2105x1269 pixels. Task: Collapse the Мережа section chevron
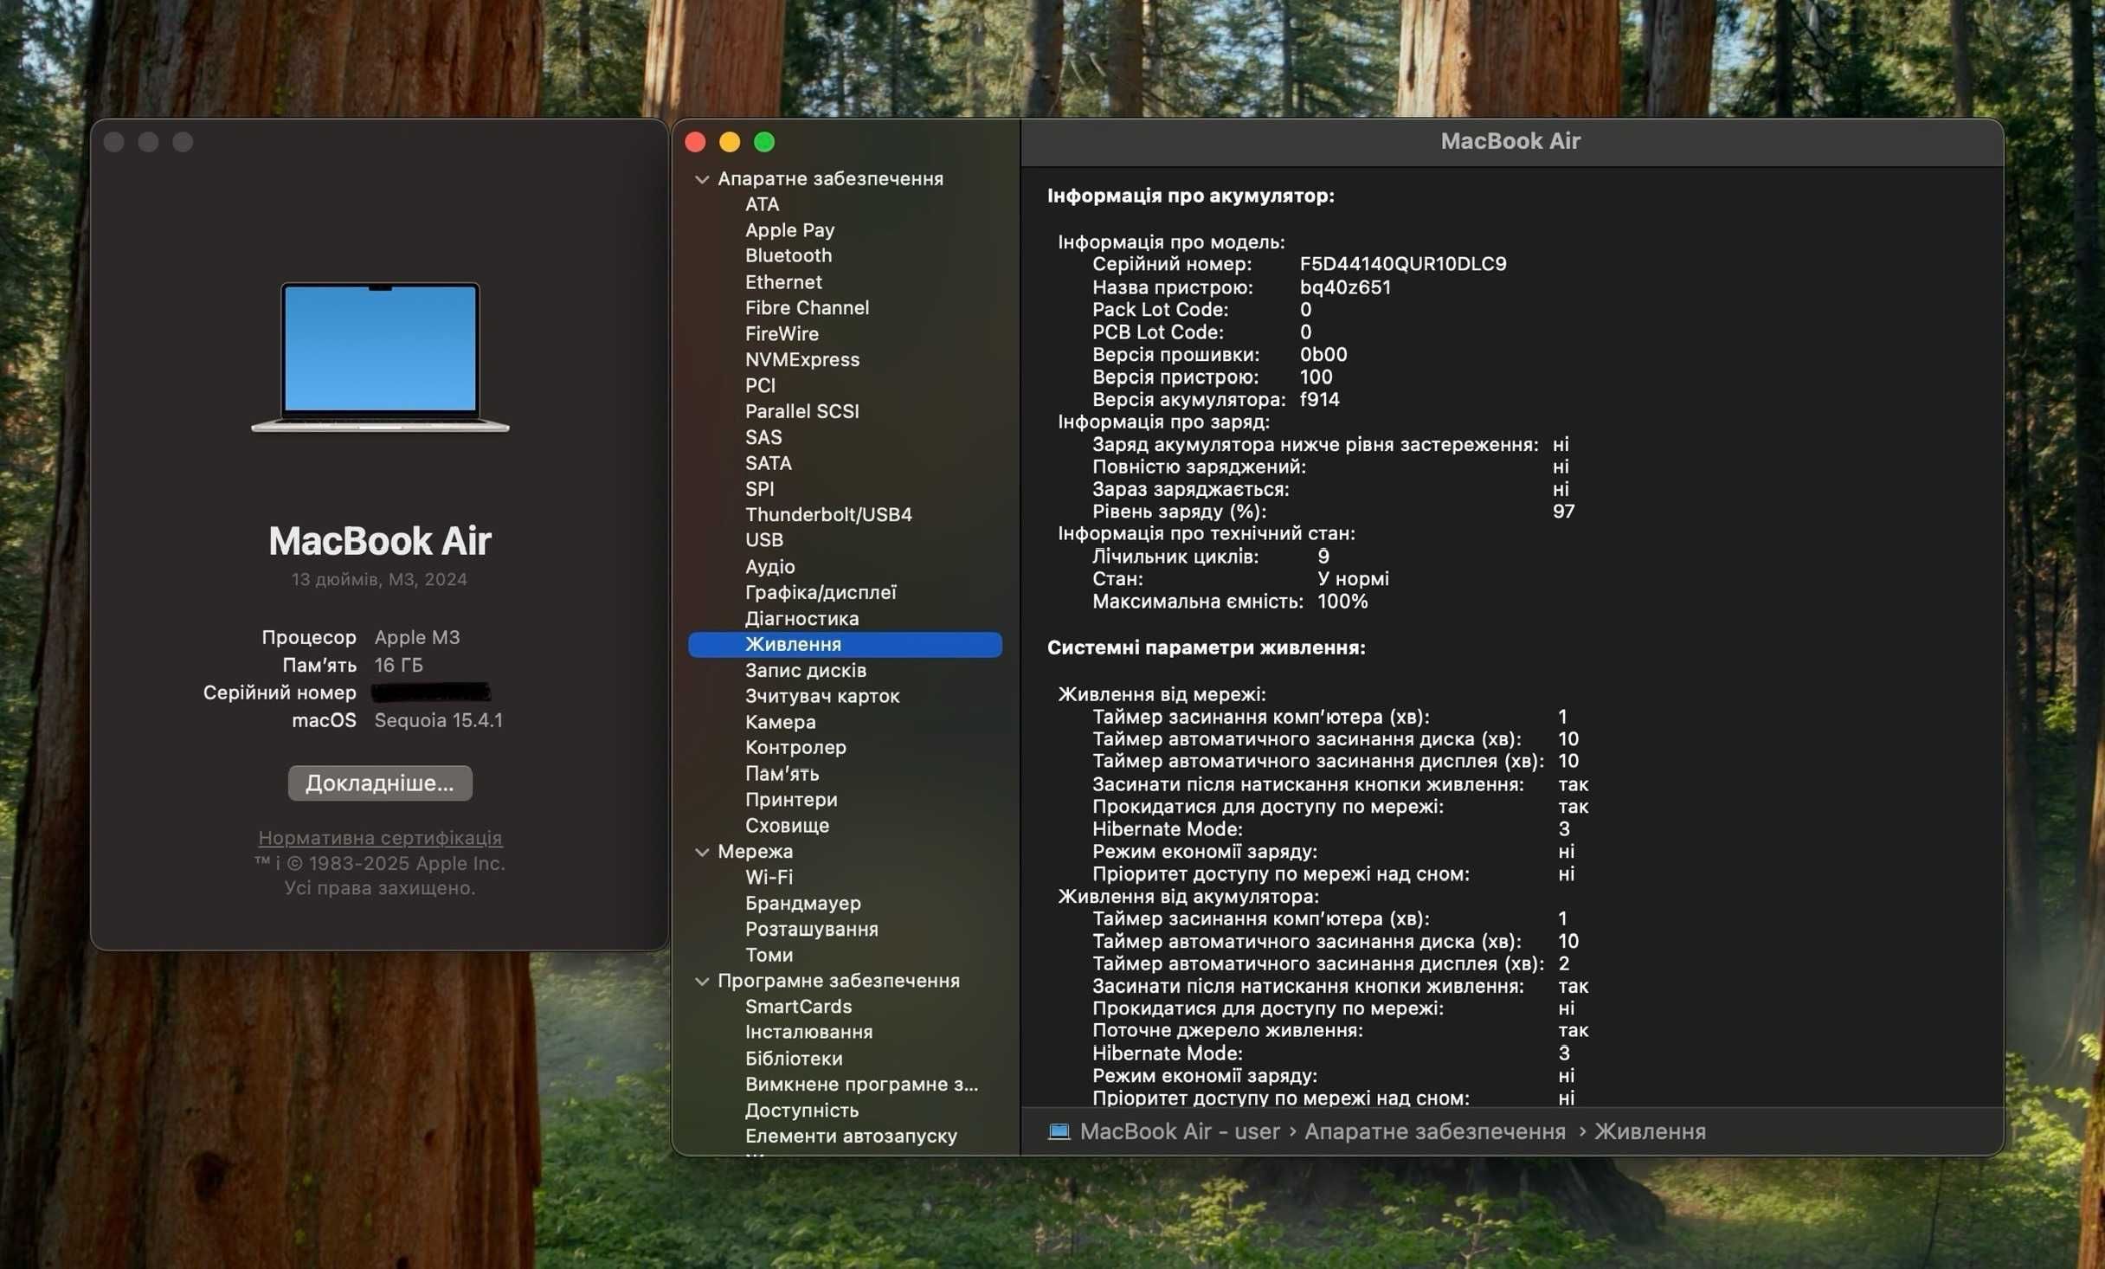pyautogui.click(x=702, y=852)
